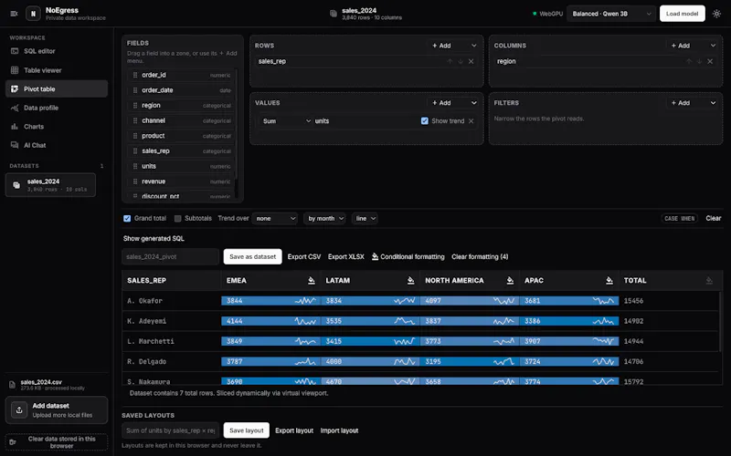This screenshot has width=731, height=456.
Task: Click the sales_2024_pivot name field
Action: [170, 256]
